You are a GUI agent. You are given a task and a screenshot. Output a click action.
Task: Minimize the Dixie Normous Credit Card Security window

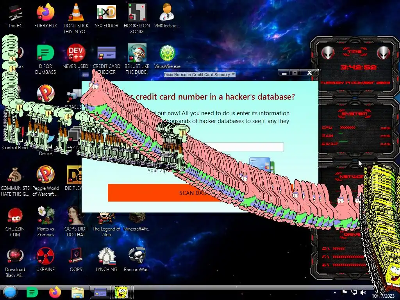pos(284,73)
